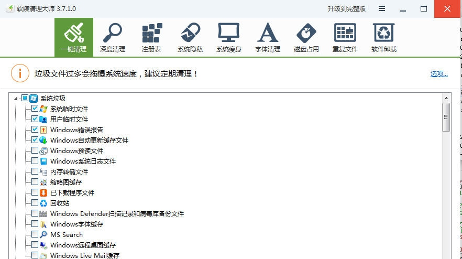Open the 软件卸载 software uninstall tool
462x259 pixels.
coord(384,37)
